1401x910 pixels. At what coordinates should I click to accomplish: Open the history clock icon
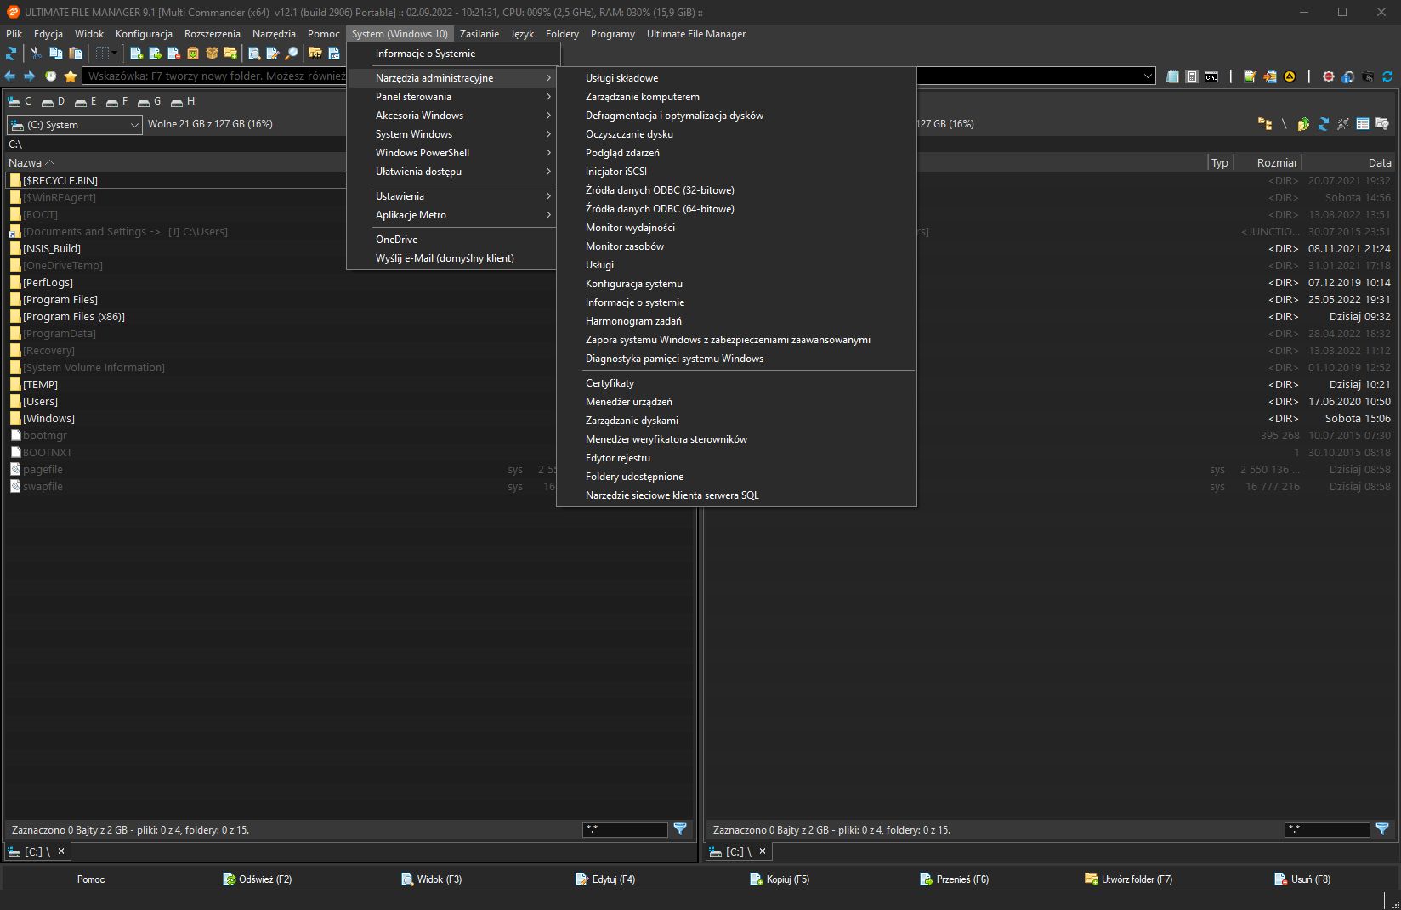click(x=51, y=76)
